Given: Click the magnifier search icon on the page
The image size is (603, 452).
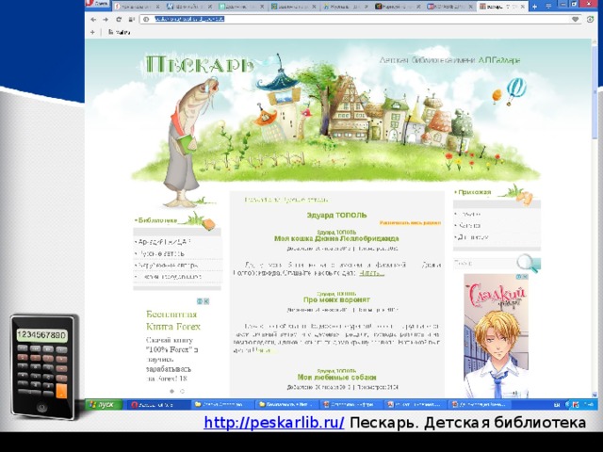Looking at the screenshot, I should pyautogui.click(x=529, y=264).
